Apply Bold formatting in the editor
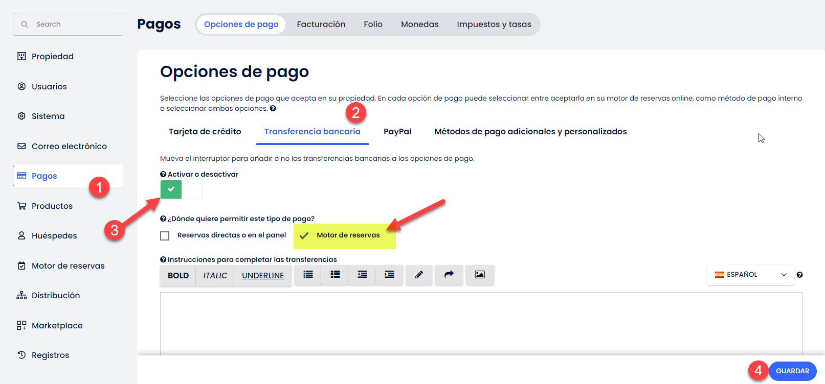 click(x=178, y=276)
